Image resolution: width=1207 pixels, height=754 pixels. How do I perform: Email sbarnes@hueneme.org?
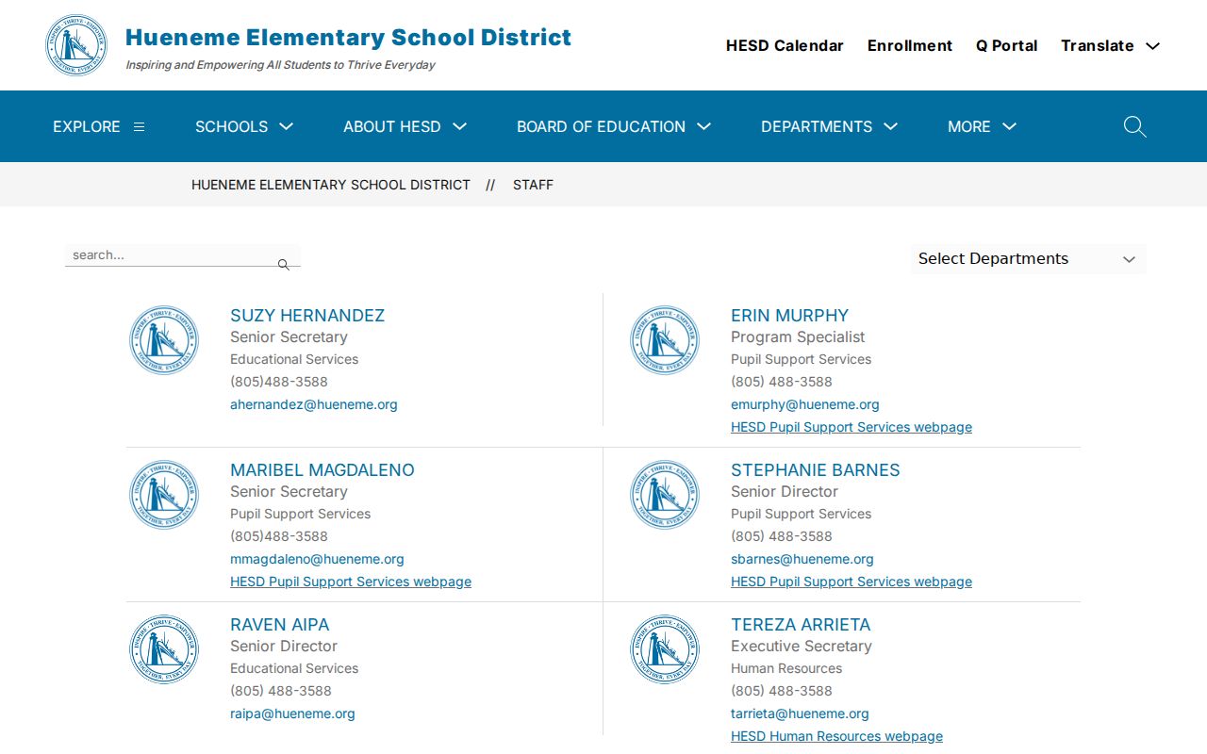[802, 559]
